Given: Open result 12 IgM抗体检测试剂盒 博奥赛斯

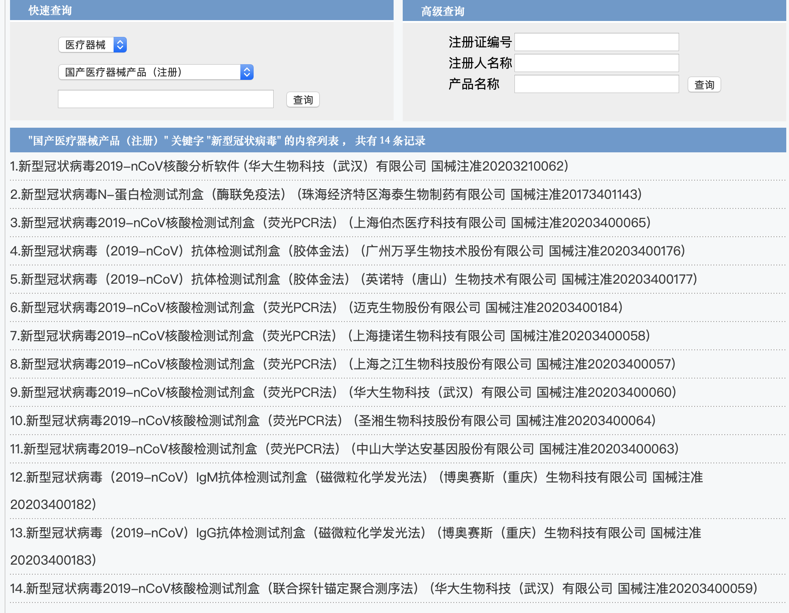Looking at the screenshot, I should (x=356, y=477).
